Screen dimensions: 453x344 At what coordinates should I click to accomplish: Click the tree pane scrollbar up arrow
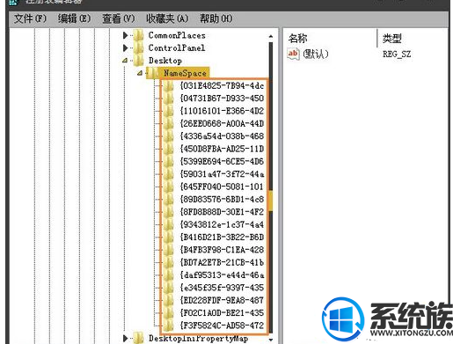[x=271, y=36]
